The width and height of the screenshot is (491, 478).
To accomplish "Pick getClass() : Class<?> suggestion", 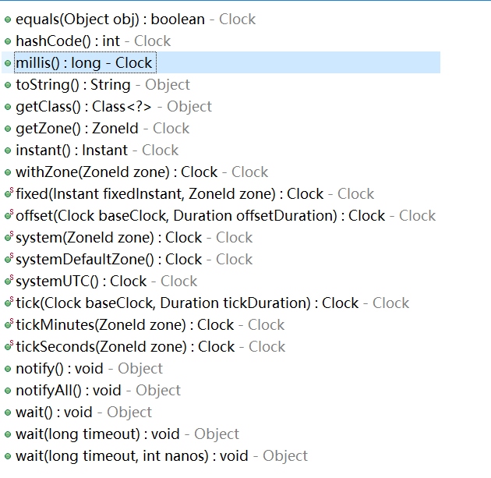I will (x=114, y=107).
